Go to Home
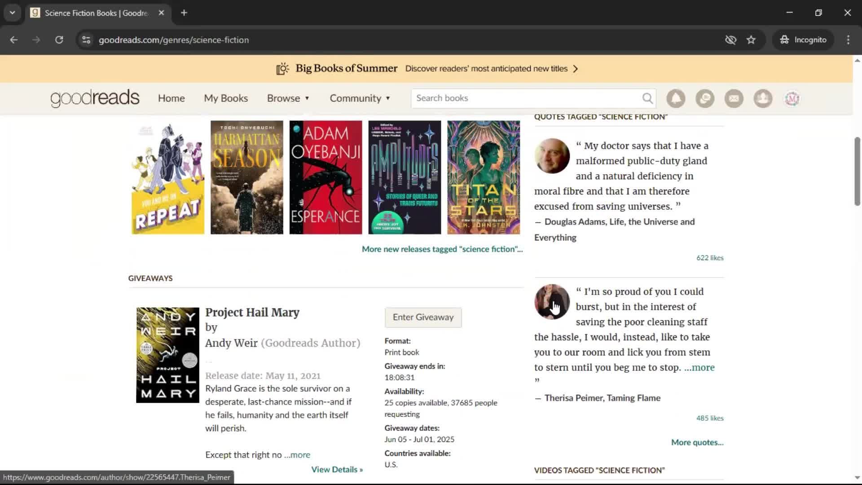The image size is (862, 485). [171, 98]
